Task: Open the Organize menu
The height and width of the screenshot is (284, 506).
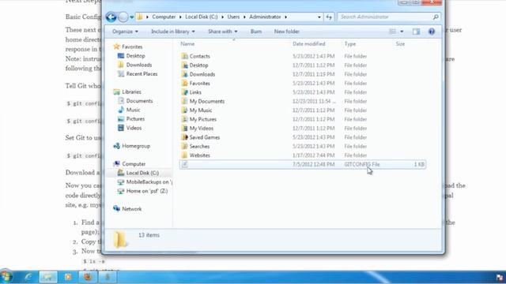Action: (x=125, y=32)
